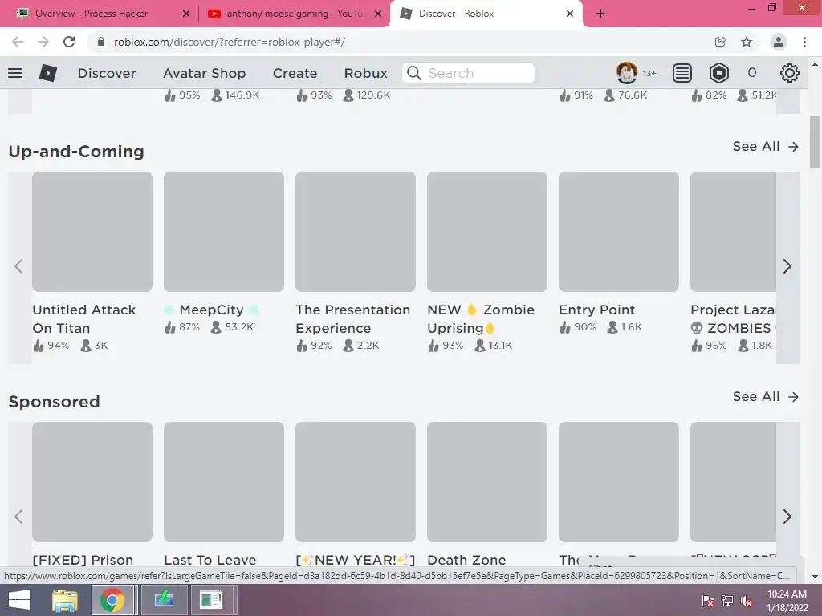This screenshot has height=616, width=822.
Task: Open File Explorer from taskbar
Action: tap(65, 600)
